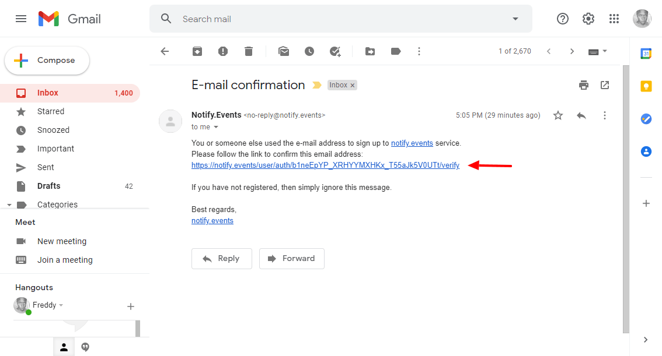Screen dimensions: 662x356
Task: Open the Starred folder
Action: 51,111
